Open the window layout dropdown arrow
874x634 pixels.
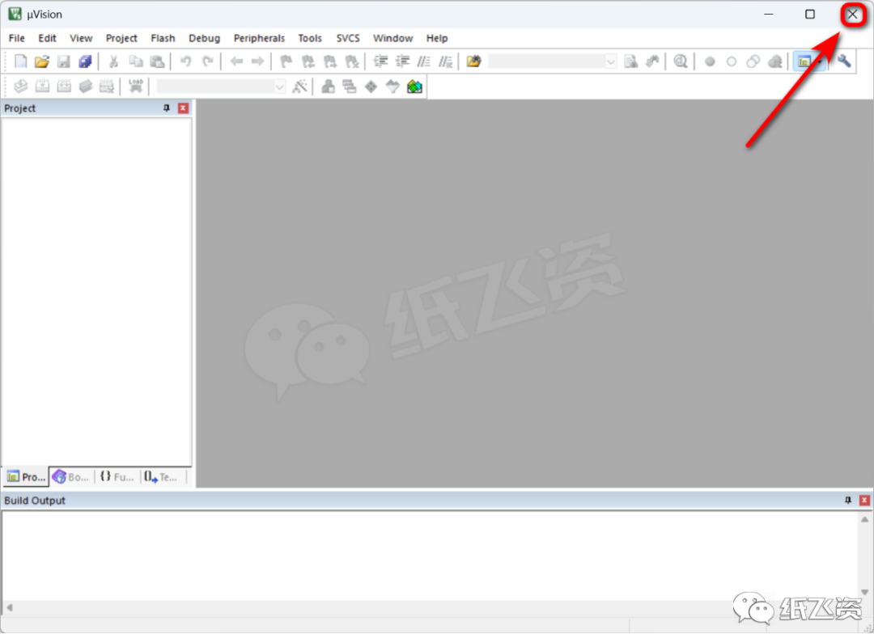[x=819, y=61]
